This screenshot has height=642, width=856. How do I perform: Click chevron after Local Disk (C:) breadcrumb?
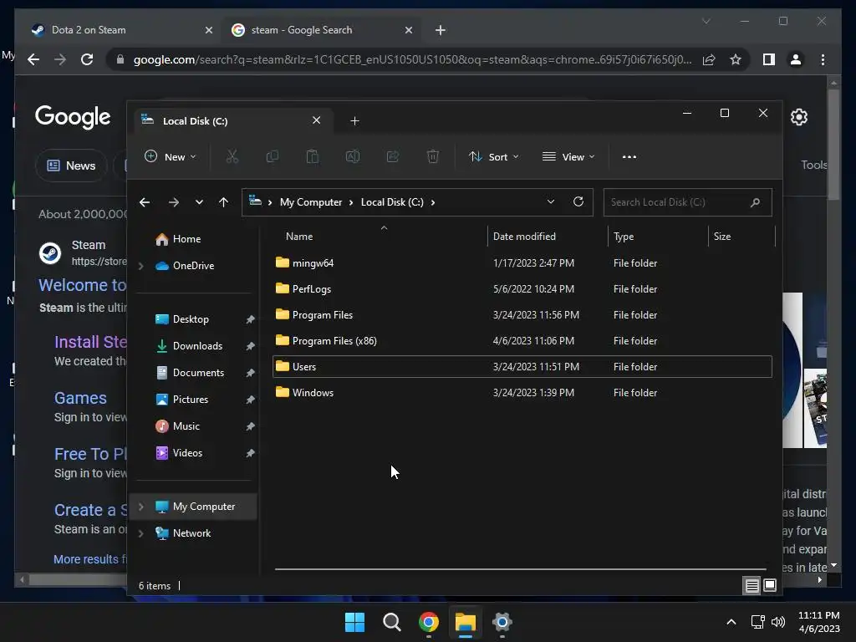[433, 202]
